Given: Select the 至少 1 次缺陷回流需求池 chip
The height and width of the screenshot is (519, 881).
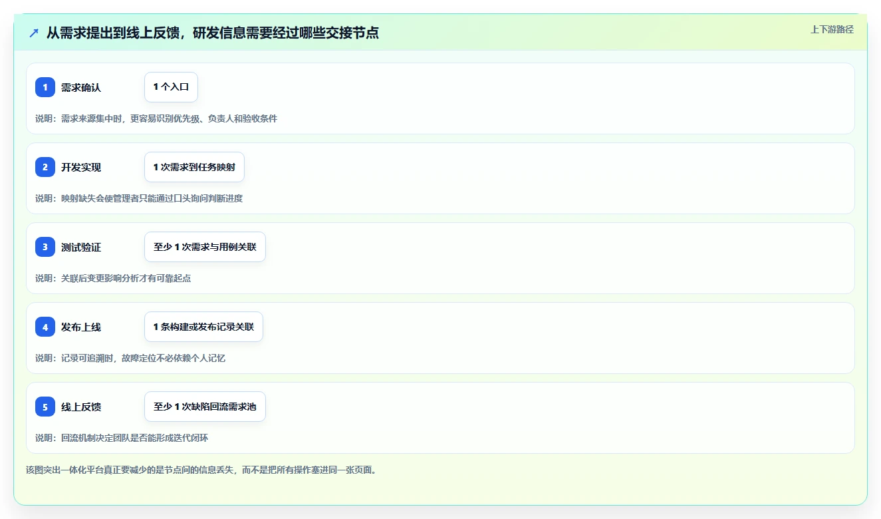Looking at the screenshot, I should pyautogui.click(x=205, y=407).
